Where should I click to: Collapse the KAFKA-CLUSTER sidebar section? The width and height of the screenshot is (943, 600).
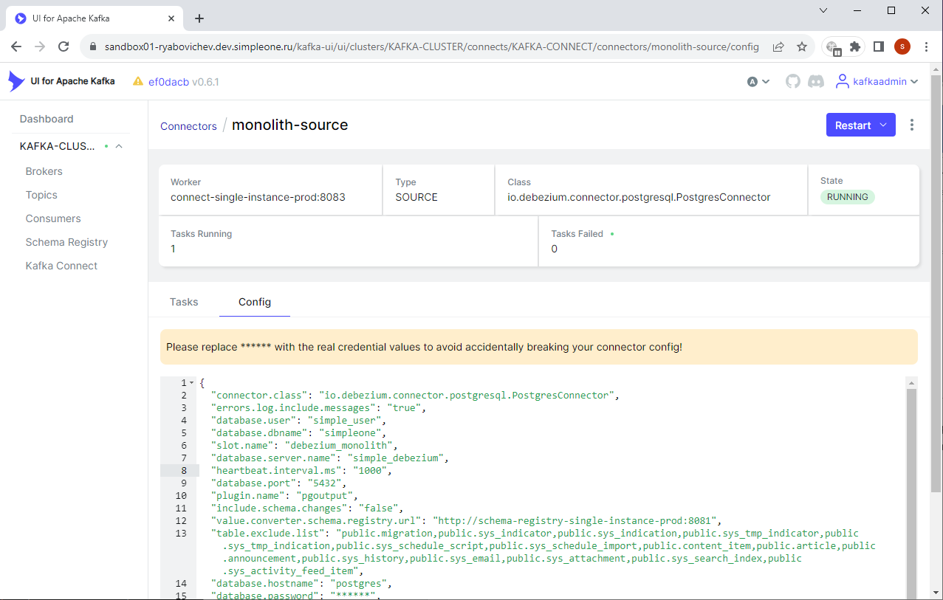click(x=119, y=146)
